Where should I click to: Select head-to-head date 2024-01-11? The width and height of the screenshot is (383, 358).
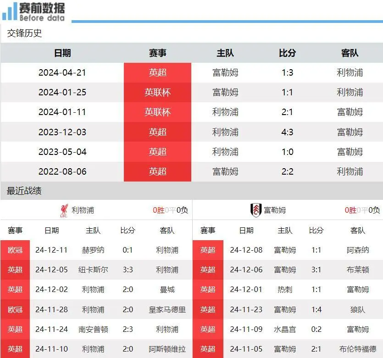pos(62,112)
